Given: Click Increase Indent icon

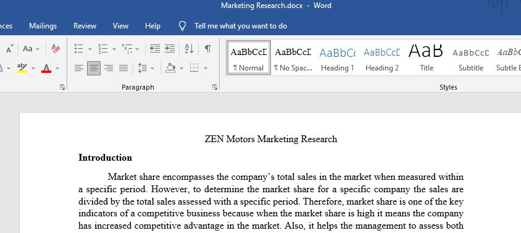Looking at the screenshot, I should coord(170,49).
